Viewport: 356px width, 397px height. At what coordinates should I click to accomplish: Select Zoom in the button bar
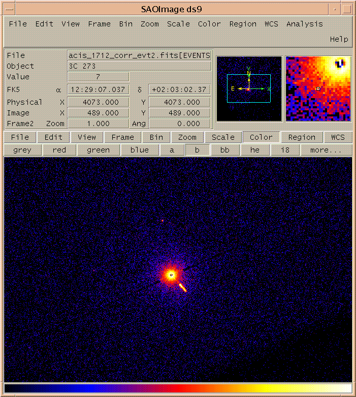187,137
